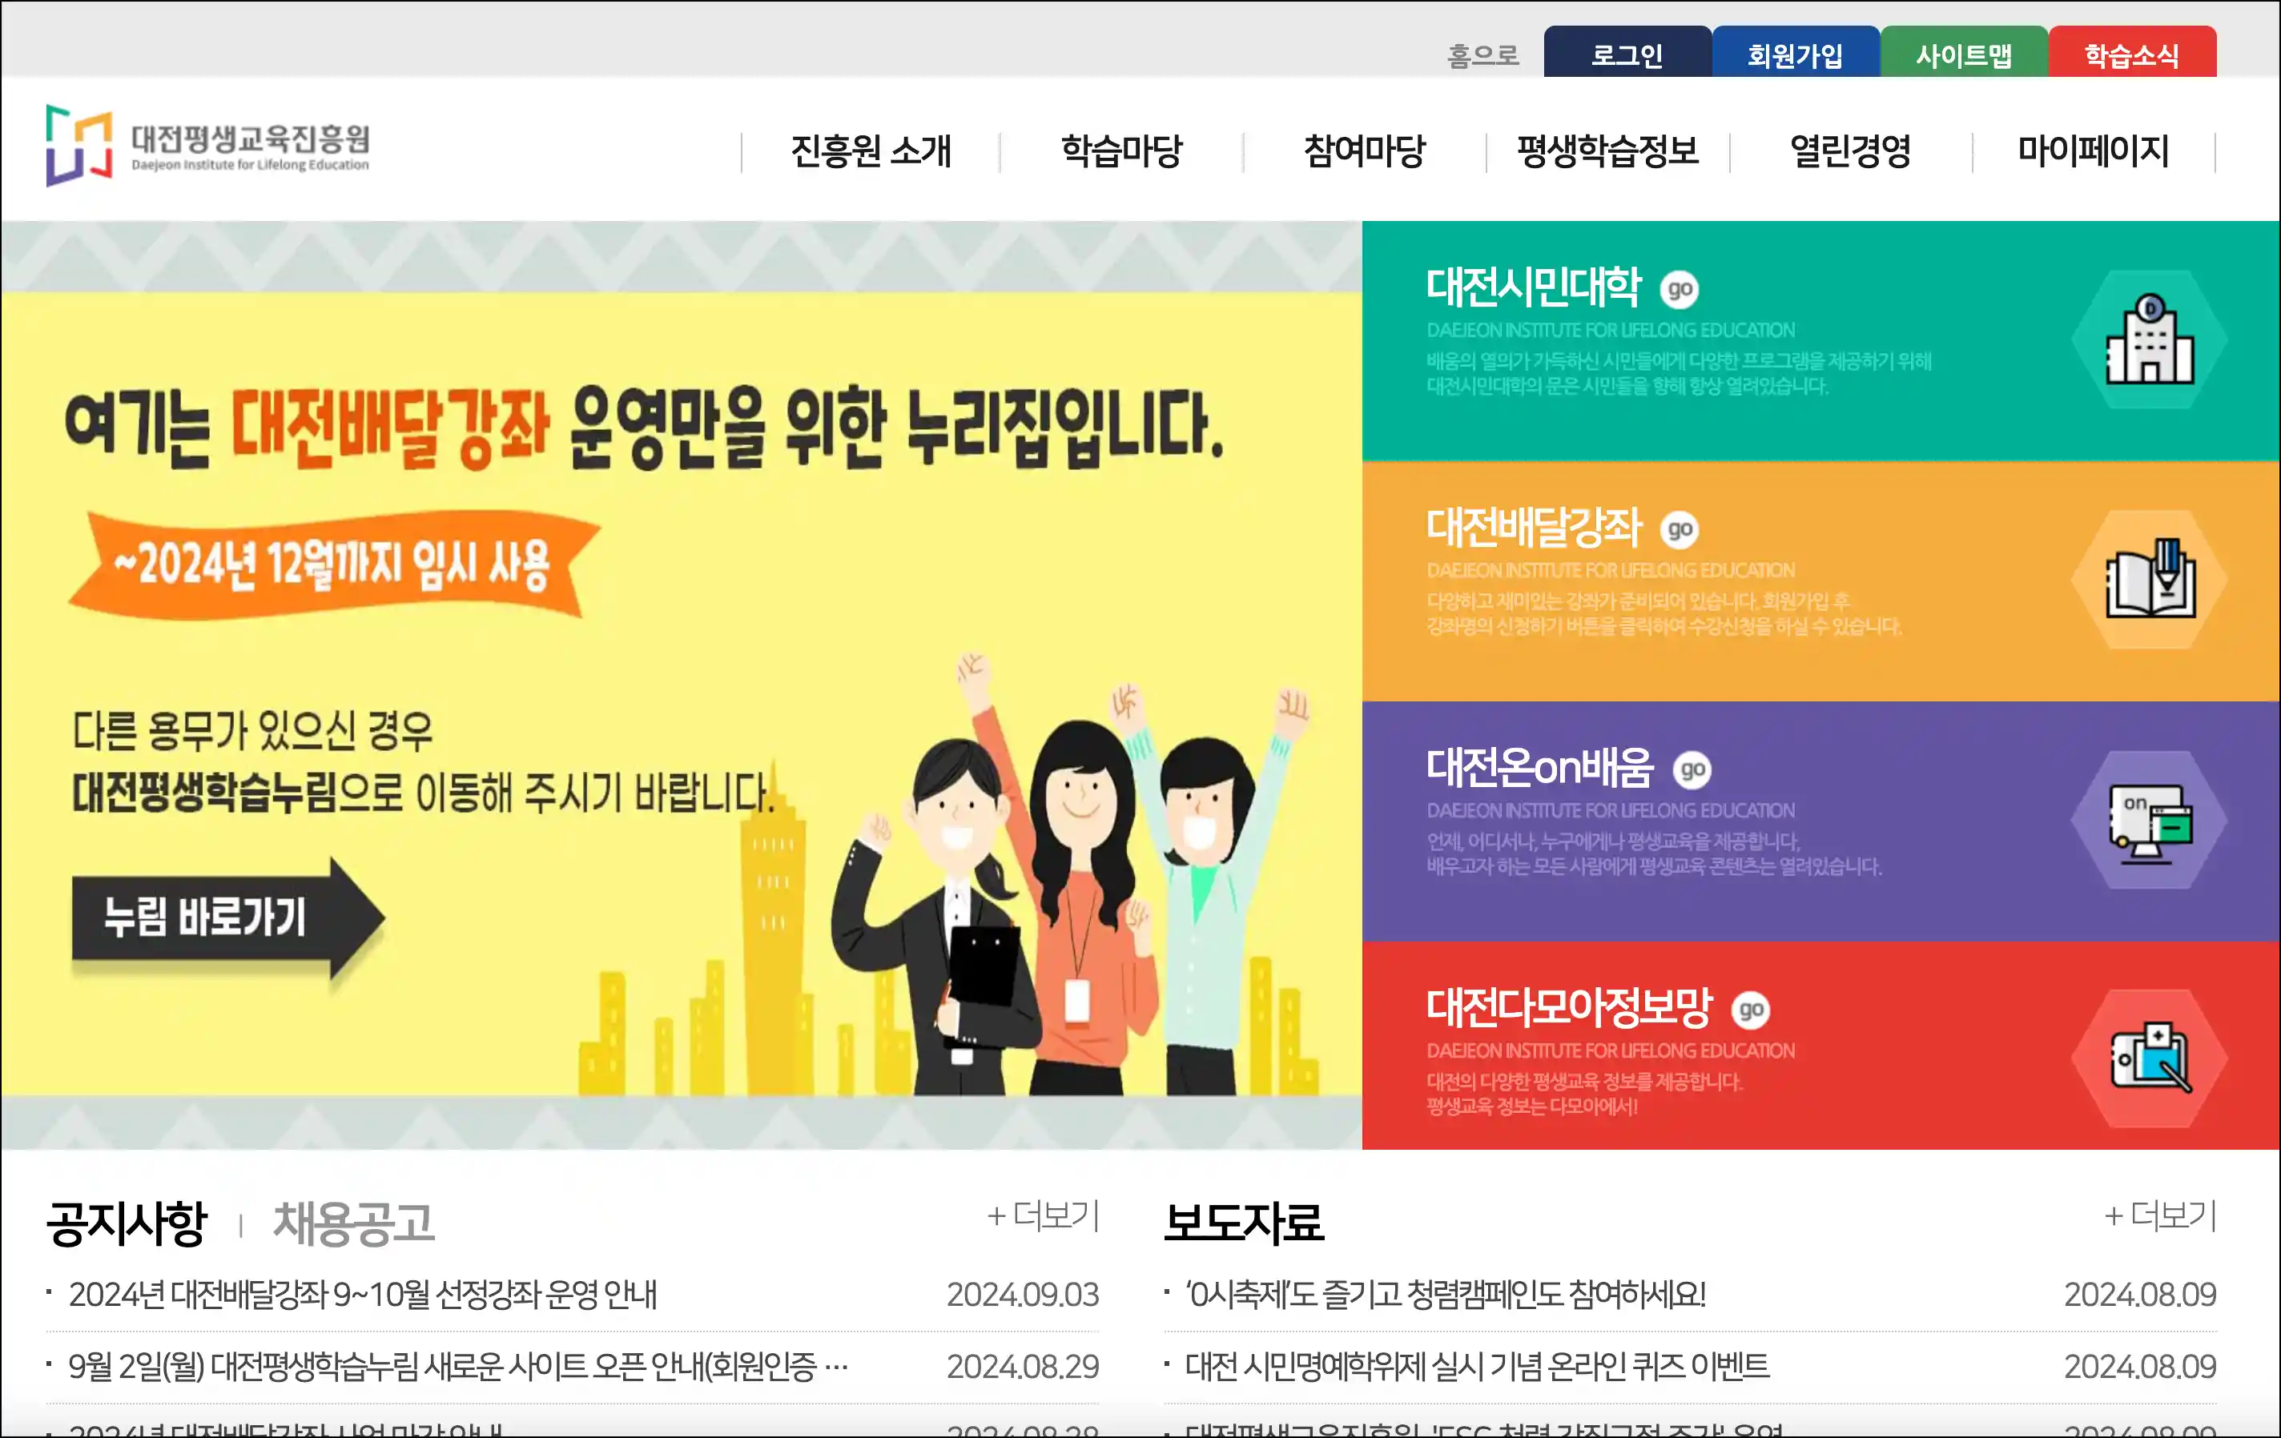Open 대전 시민명예학위제 실시 기념 온라인 퀴즈 이벤트
This screenshot has width=2281, height=1438.
click(x=1477, y=1366)
